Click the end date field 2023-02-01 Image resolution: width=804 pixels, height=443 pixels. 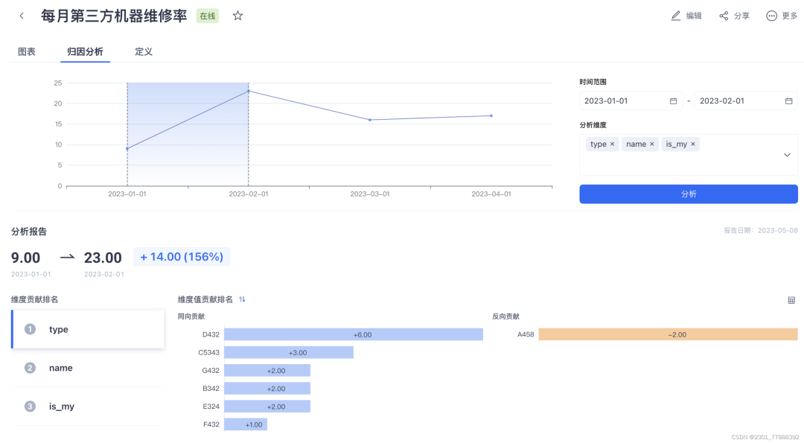(x=746, y=101)
